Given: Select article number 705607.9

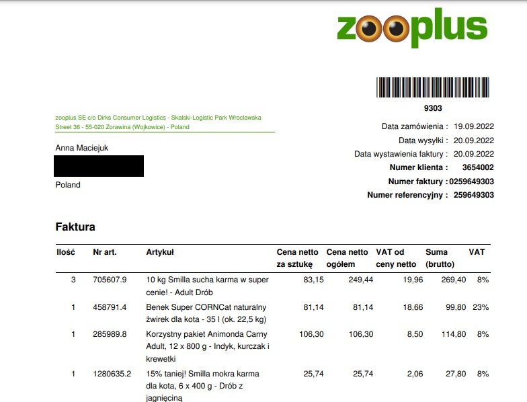Looking at the screenshot, I should (110, 280).
